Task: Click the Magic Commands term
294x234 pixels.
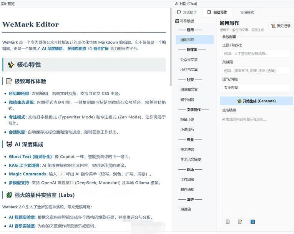Action: 27,174
